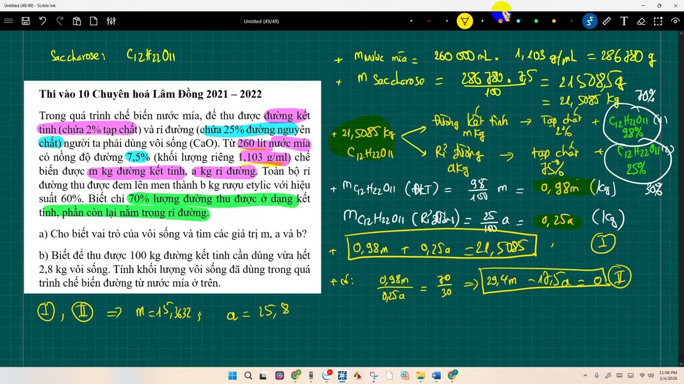Viewport: 684px width, 384px height.
Task: Choose the freehand ink stroke tool
Action: click(x=590, y=21)
